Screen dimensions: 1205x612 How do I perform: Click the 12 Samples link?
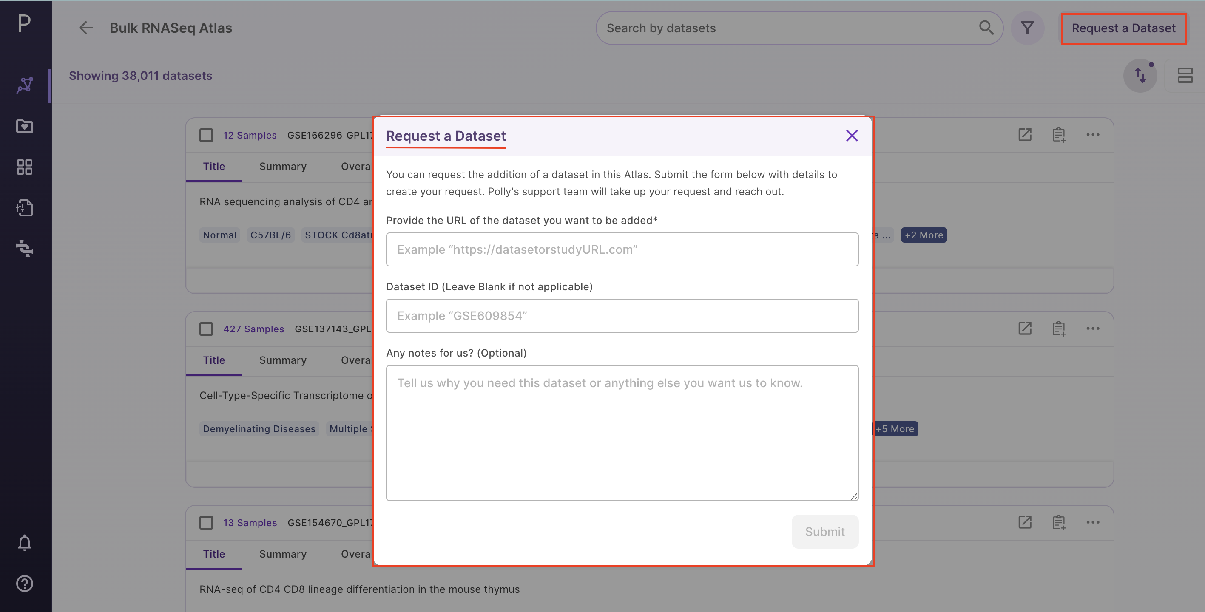[250, 135]
